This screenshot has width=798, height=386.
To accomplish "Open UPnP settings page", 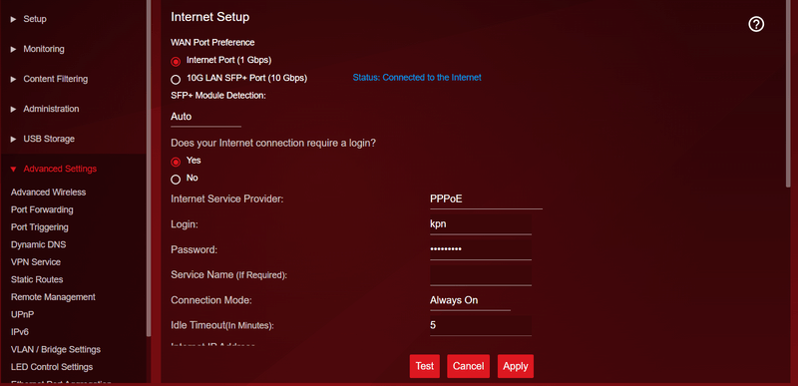I will pyautogui.click(x=22, y=315).
